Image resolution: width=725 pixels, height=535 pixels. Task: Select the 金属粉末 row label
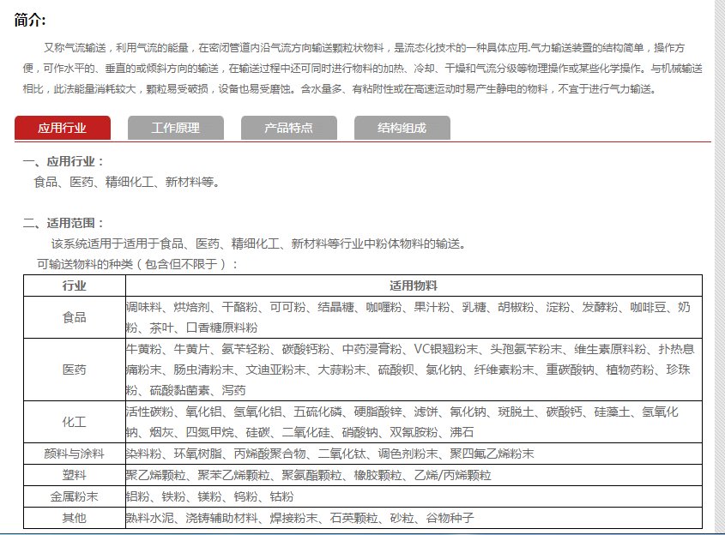[75, 496]
